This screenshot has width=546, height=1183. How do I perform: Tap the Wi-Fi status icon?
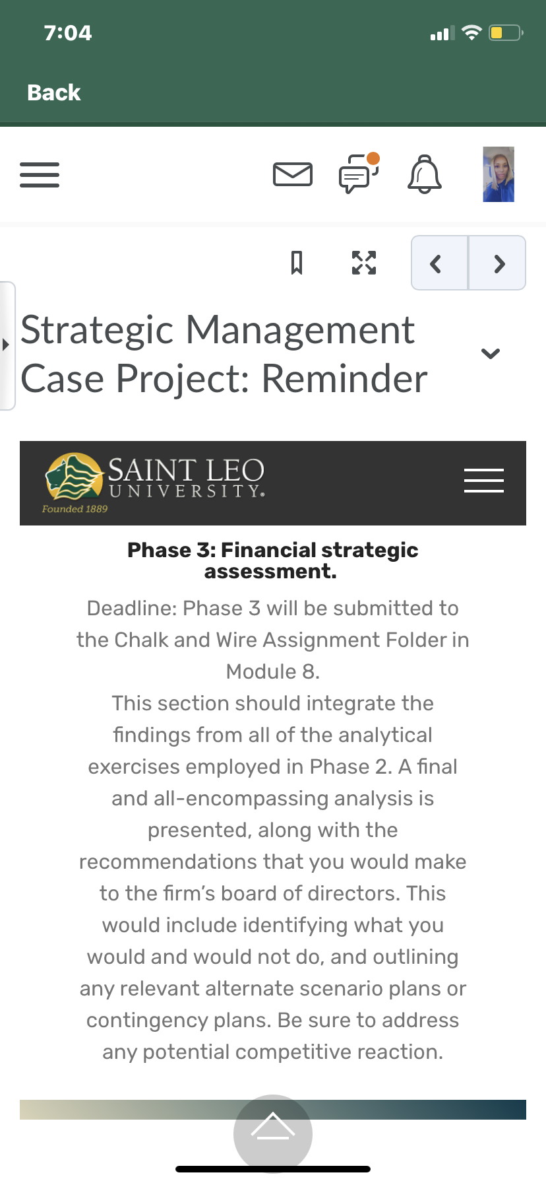point(471,32)
